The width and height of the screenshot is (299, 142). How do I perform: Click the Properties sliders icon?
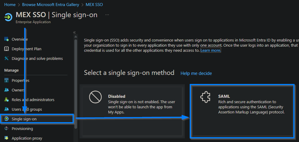click(6, 80)
